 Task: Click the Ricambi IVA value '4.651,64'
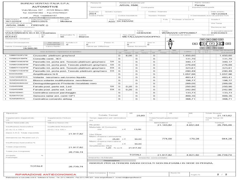(192, 125)
